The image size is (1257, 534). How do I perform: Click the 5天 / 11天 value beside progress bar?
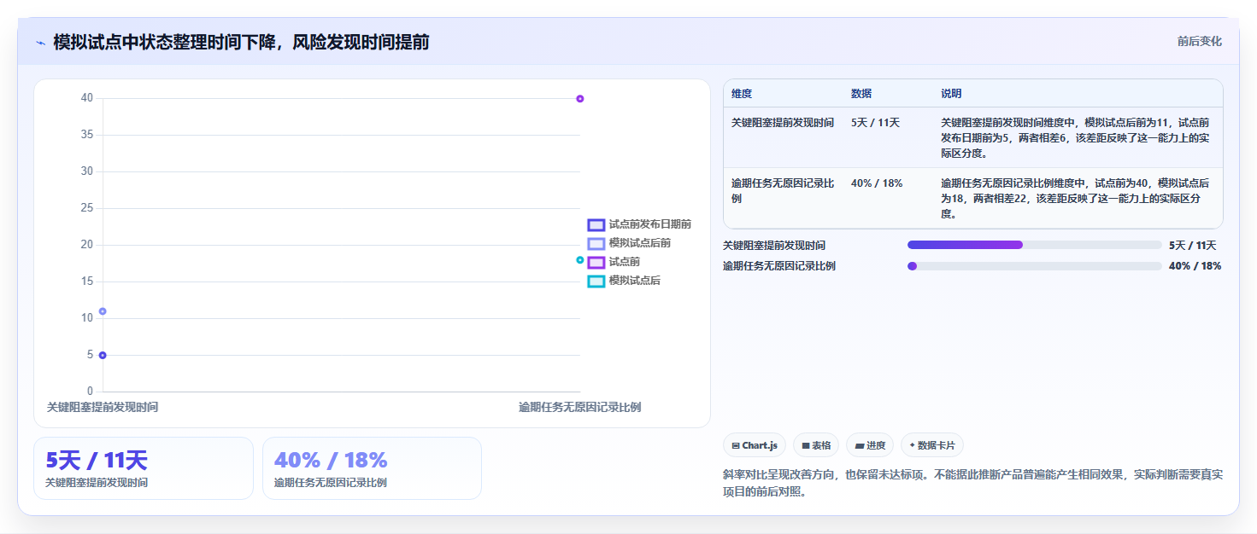point(1192,246)
